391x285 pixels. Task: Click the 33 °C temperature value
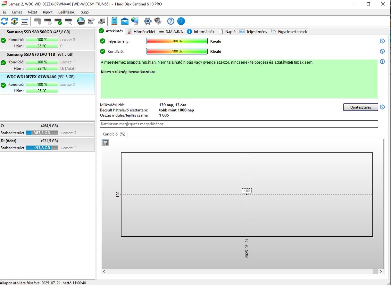click(x=42, y=68)
